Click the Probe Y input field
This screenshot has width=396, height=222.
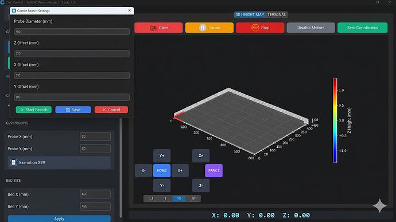95,149
